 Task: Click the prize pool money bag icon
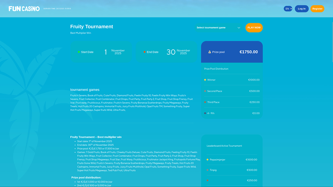pos(209,52)
